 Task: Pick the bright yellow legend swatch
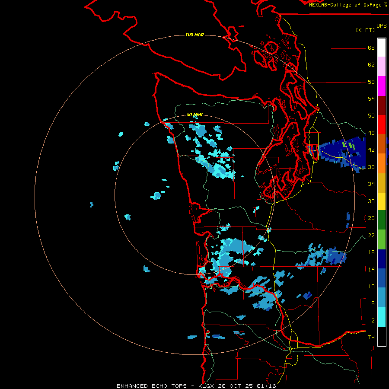(382, 201)
